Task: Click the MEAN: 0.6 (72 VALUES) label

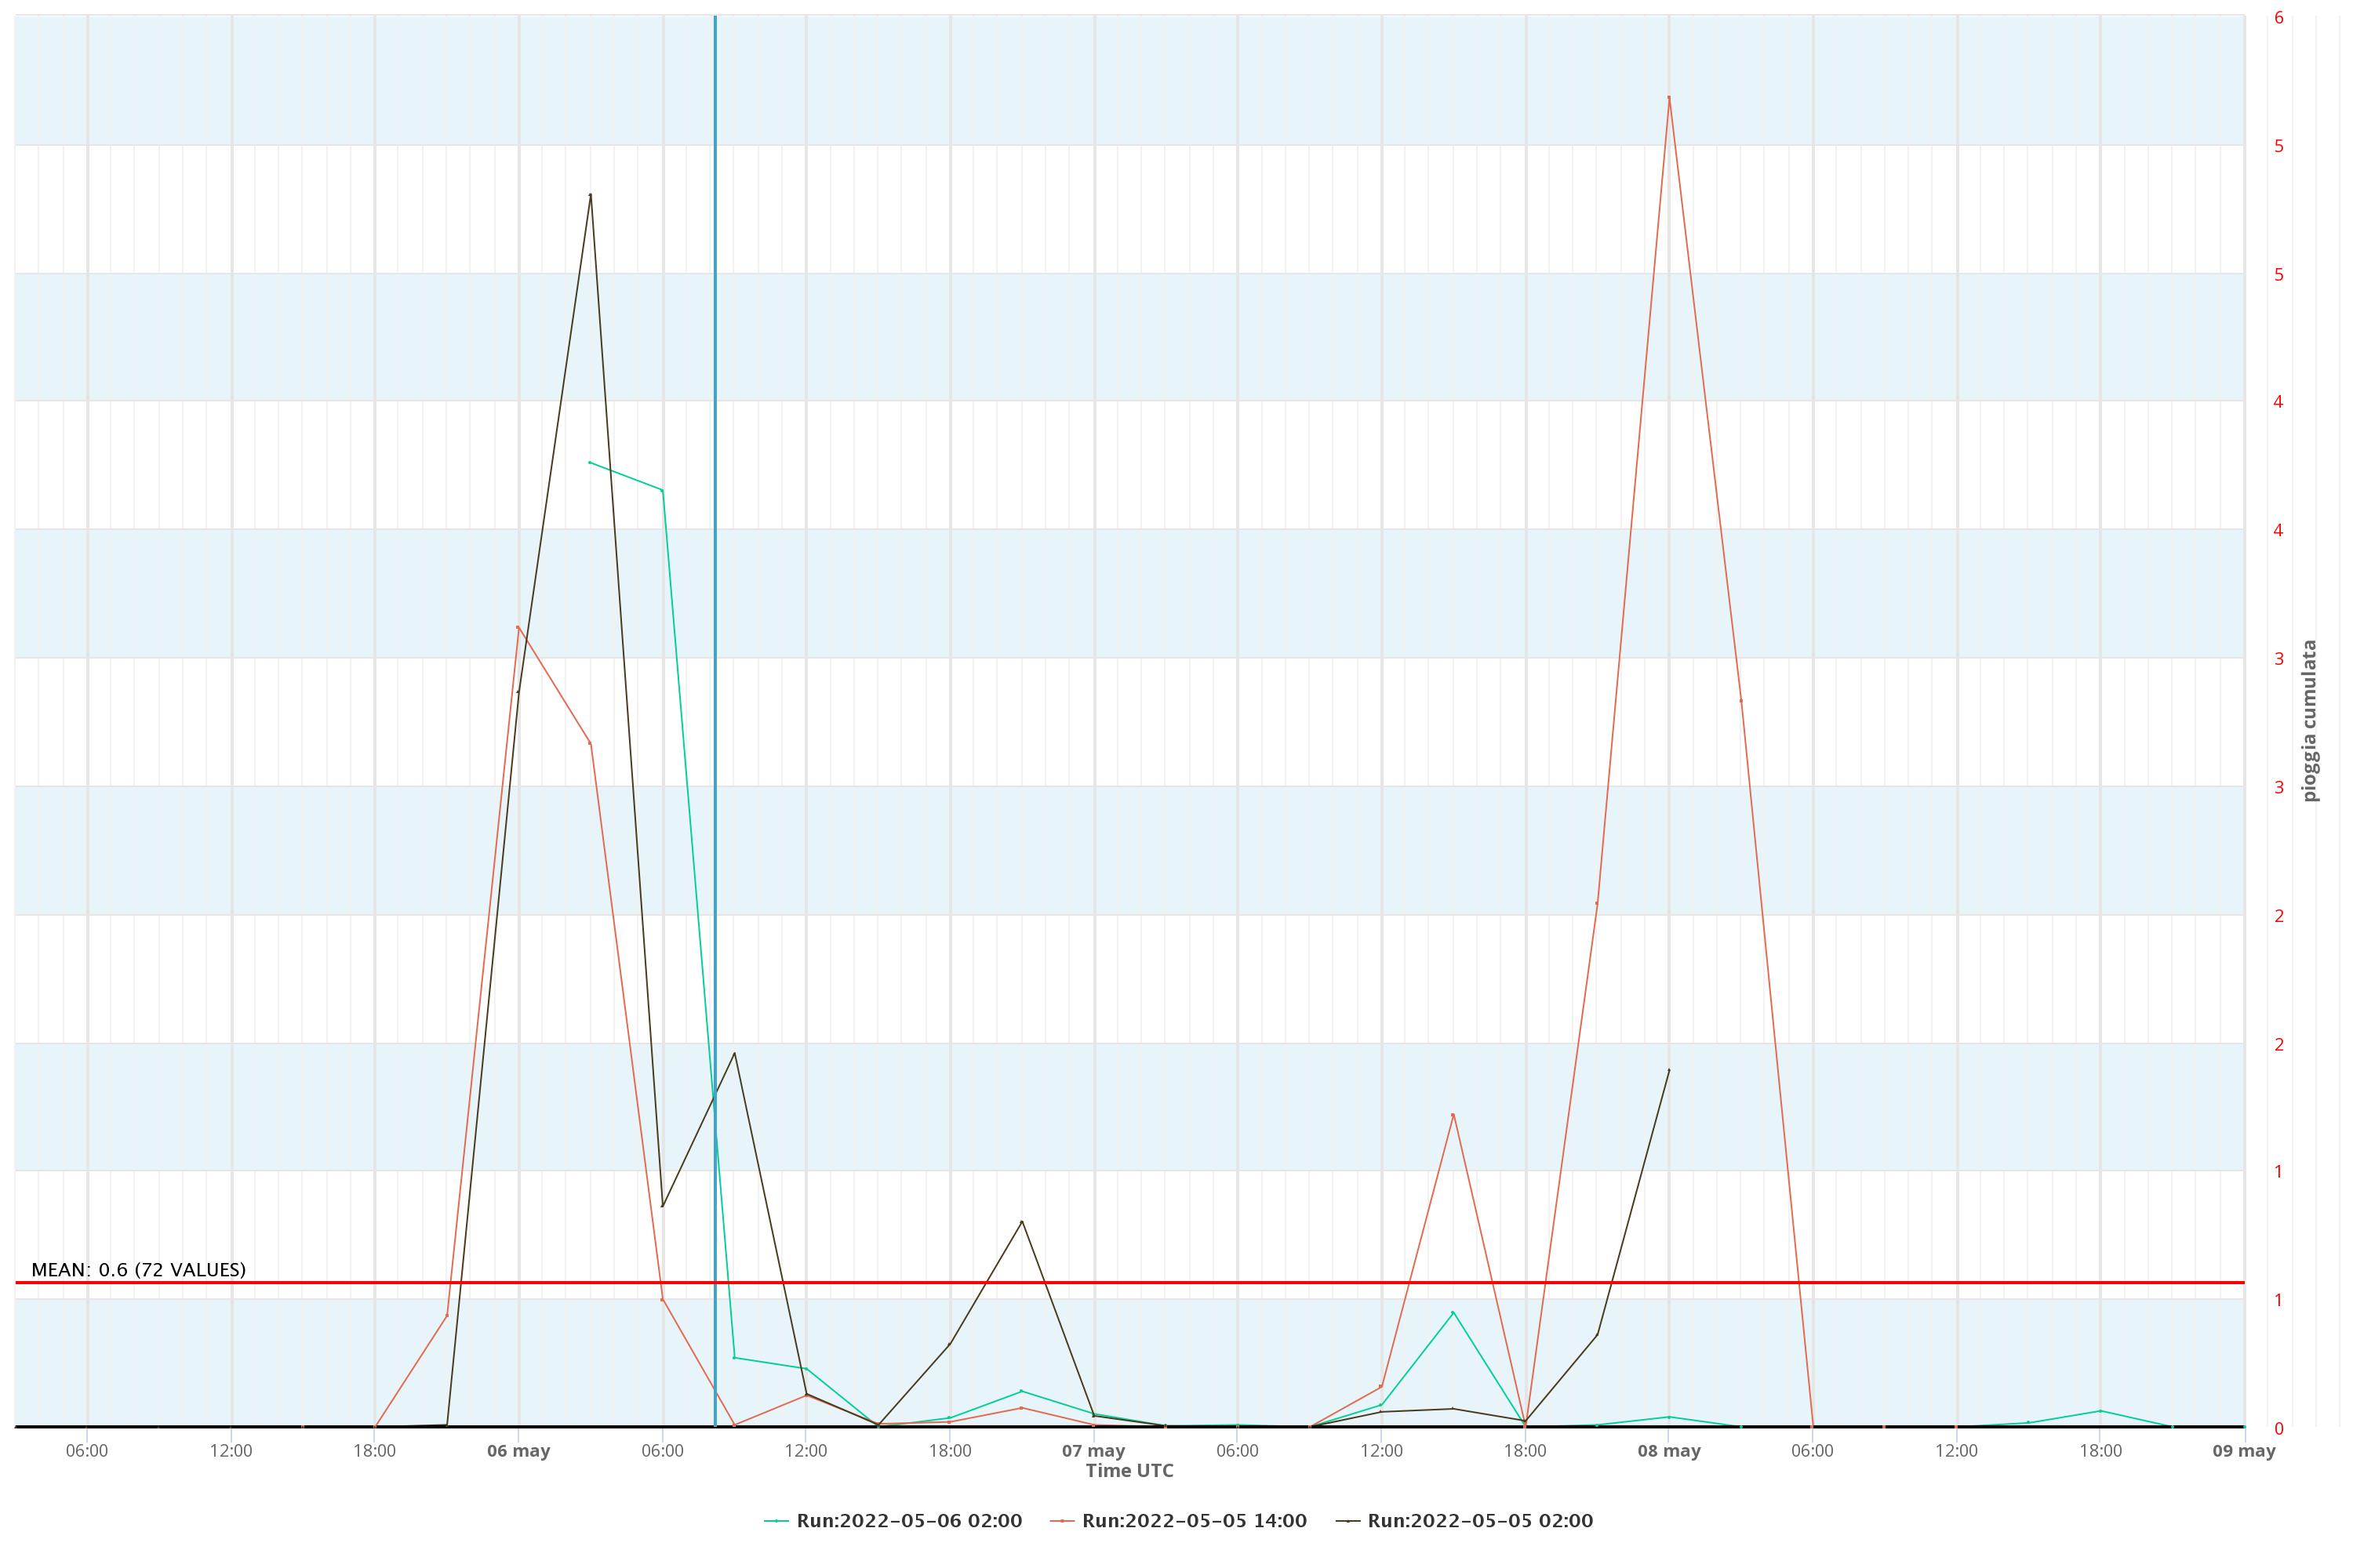Action: (x=138, y=1269)
